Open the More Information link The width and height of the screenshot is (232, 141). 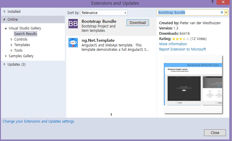point(173,44)
